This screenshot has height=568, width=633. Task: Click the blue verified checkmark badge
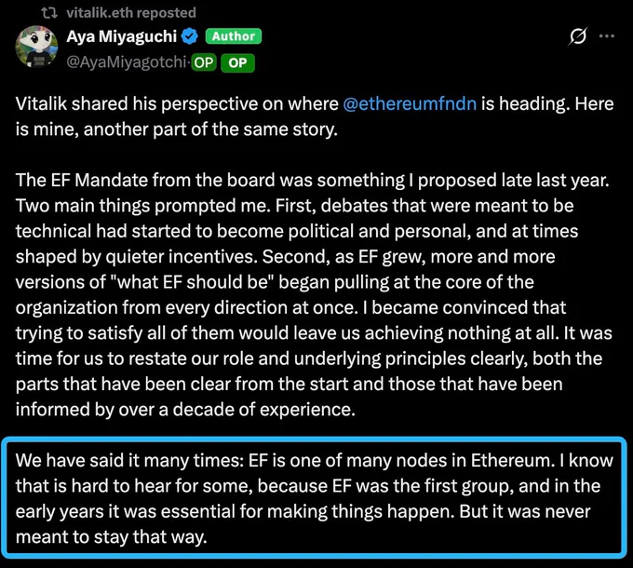[190, 36]
